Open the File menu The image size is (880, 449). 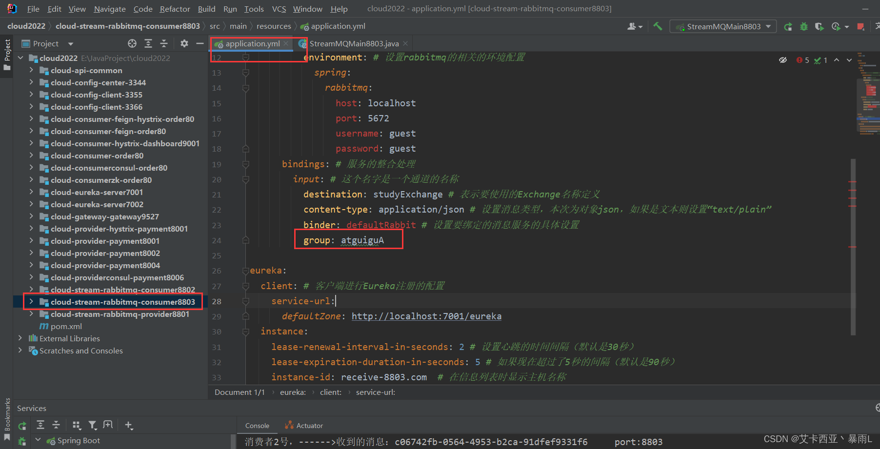pos(34,9)
